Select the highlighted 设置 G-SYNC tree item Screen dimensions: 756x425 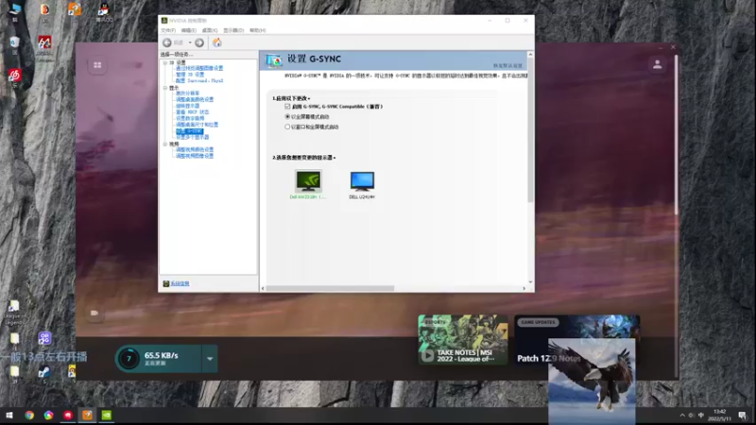(190, 131)
